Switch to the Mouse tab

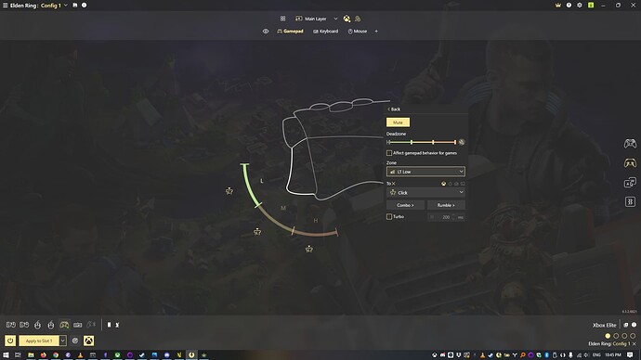pyautogui.click(x=358, y=32)
